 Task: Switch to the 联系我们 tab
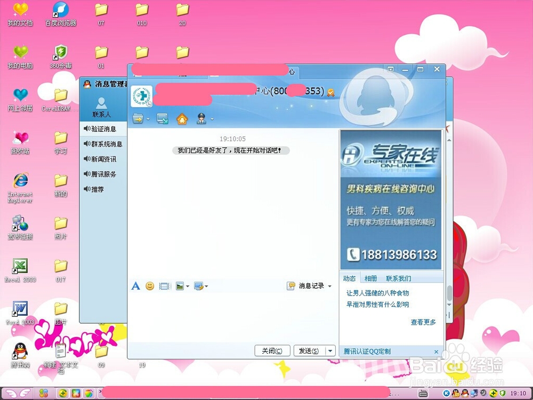pos(398,278)
